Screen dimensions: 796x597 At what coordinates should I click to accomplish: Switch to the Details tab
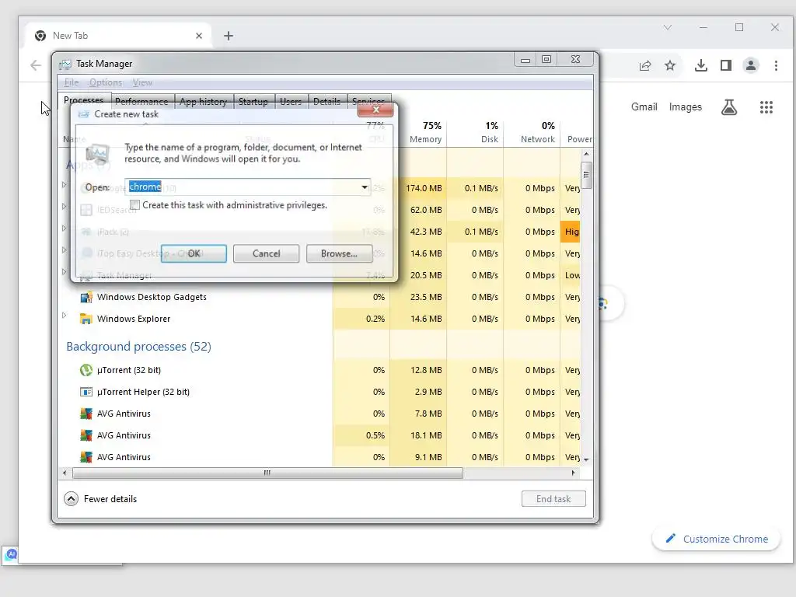point(327,102)
